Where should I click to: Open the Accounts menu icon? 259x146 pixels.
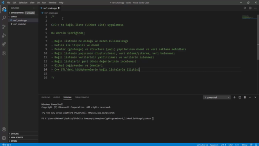click(x=4, y=129)
